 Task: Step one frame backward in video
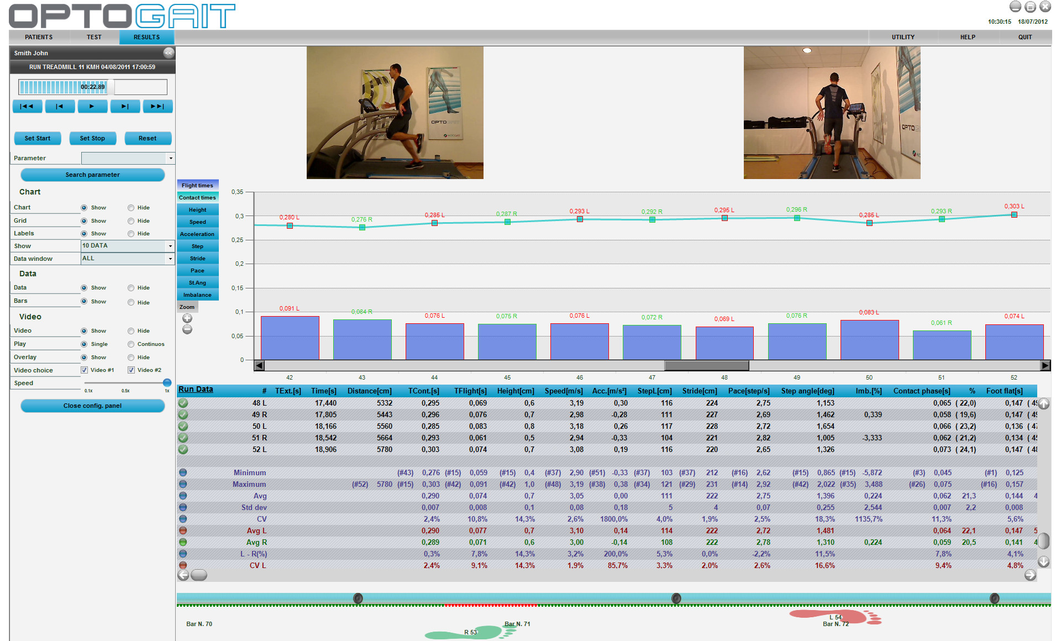pos(60,106)
